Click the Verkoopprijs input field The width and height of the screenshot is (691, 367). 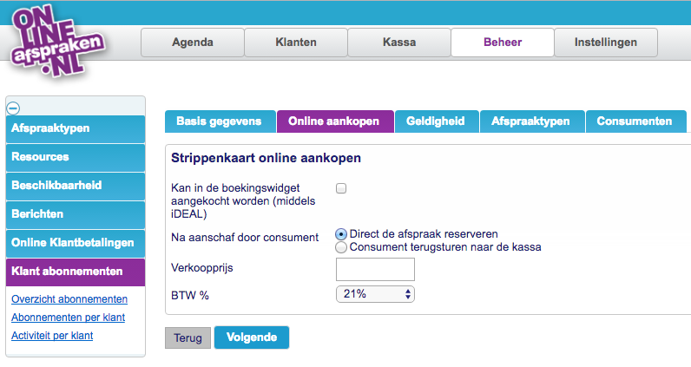[x=375, y=269]
